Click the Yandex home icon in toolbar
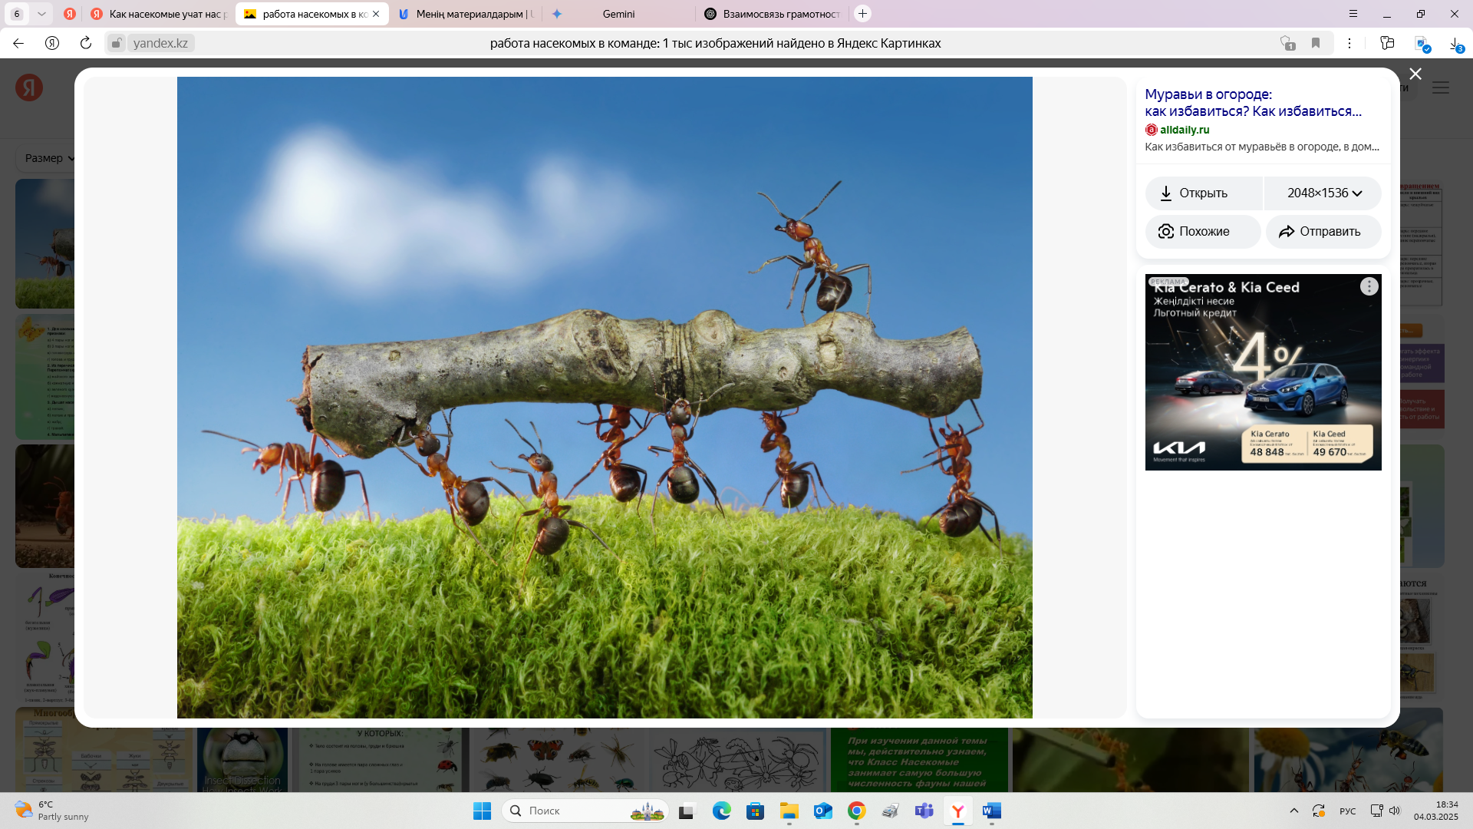This screenshot has height=829, width=1473. [x=52, y=43]
